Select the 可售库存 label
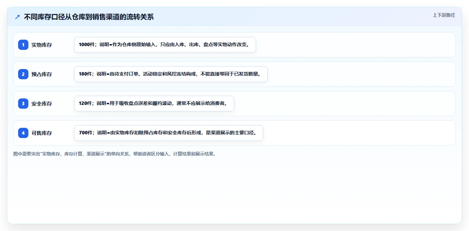Viewport: 469px width, 231px height. click(42, 133)
